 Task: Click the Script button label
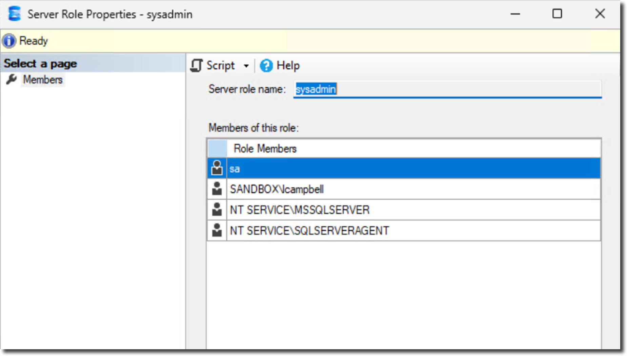tap(220, 65)
